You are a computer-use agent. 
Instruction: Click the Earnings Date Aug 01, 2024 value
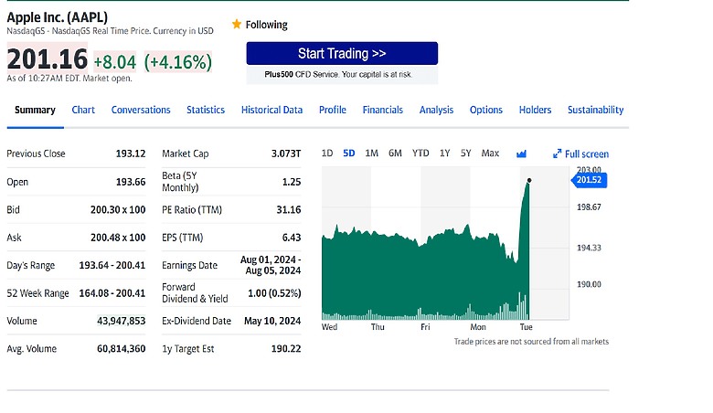[271, 265]
